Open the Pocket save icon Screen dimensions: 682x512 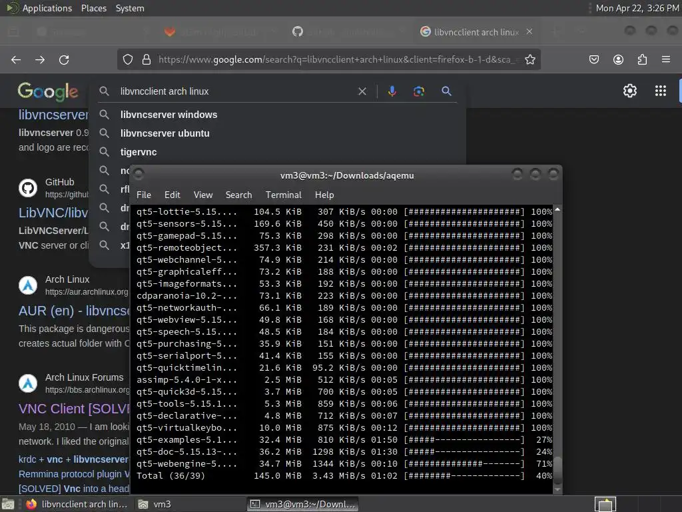pos(594,59)
